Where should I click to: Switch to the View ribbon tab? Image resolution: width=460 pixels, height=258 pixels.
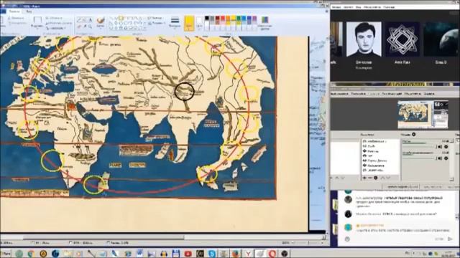[x=29, y=11]
